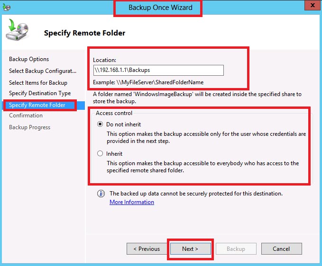This screenshot has width=322, height=266.
Task: Go back using the Previous button
Action: 146,249
